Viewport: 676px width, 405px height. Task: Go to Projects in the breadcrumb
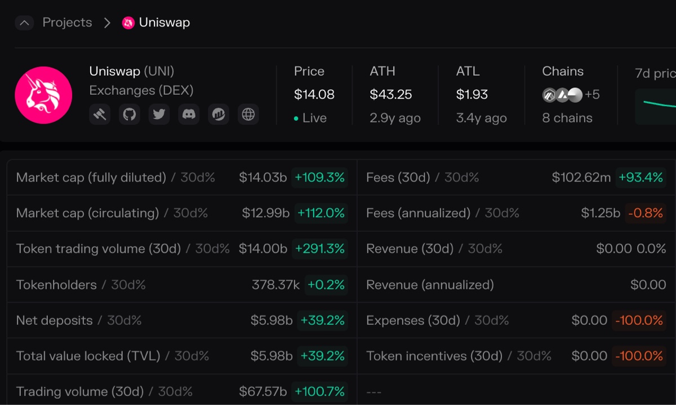[67, 23]
